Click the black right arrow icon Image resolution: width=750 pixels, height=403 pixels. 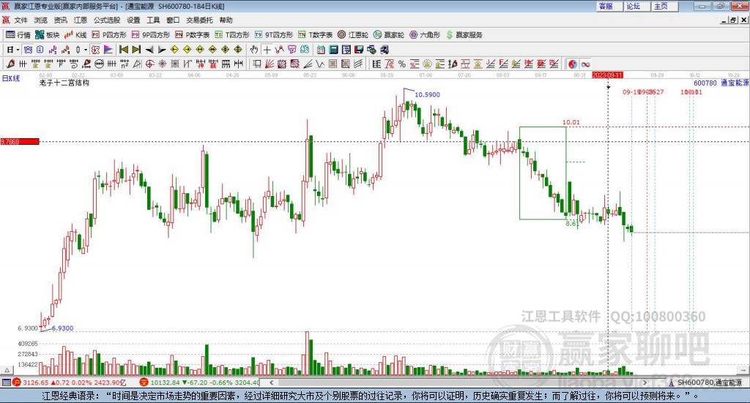coord(162,50)
